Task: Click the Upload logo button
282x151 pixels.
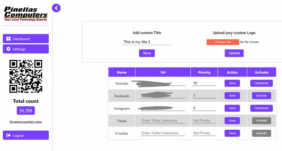Action: (234, 53)
